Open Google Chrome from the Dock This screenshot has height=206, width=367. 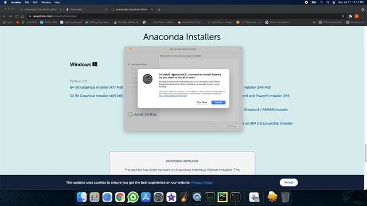click(x=120, y=197)
